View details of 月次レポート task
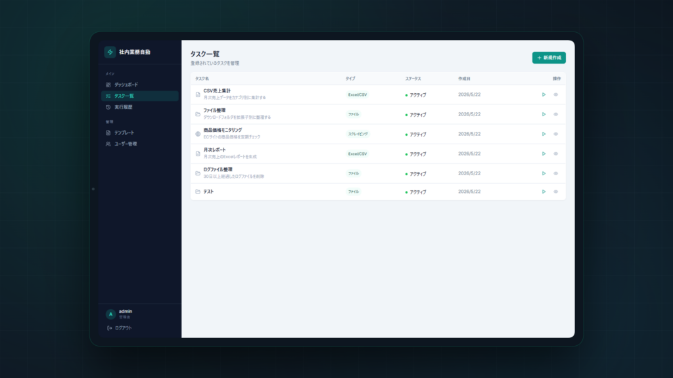The height and width of the screenshot is (378, 673). 556,154
